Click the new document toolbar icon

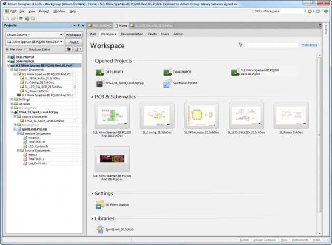click(x=7, y=19)
